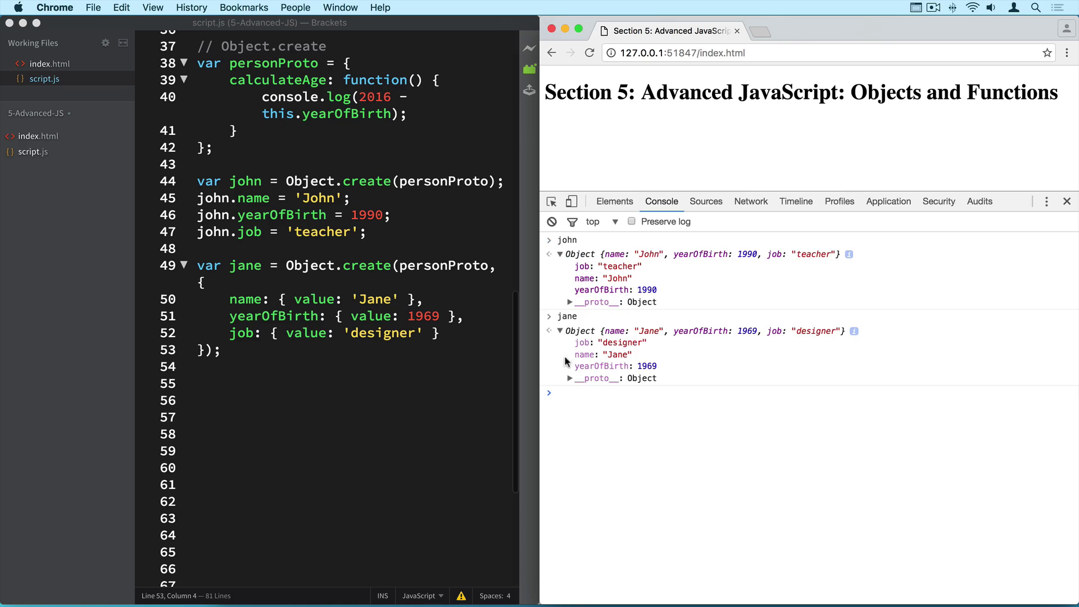Select the Sources tab in DevTools

(705, 201)
